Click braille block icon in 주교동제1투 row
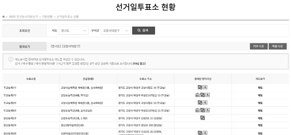The height and width of the screenshot is (135, 291). click(x=200, y=87)
